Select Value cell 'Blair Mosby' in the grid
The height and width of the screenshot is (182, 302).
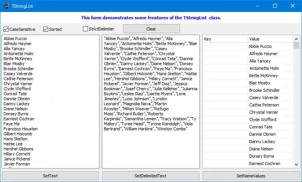pos(270,83)
